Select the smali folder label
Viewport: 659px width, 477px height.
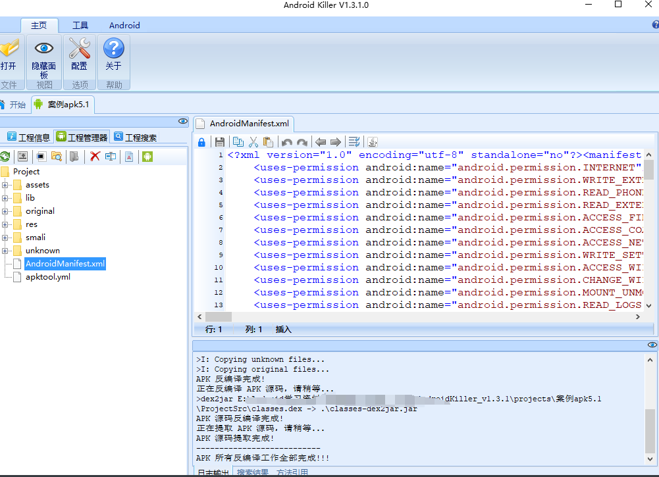pyautogui.click(x=36, y=238)
